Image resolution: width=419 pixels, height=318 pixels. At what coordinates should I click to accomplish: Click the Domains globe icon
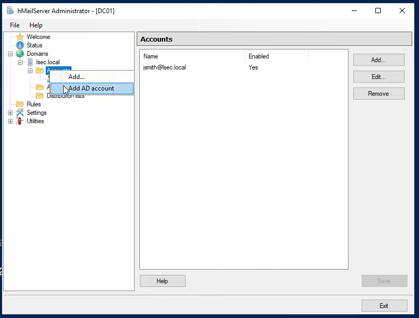20,54
